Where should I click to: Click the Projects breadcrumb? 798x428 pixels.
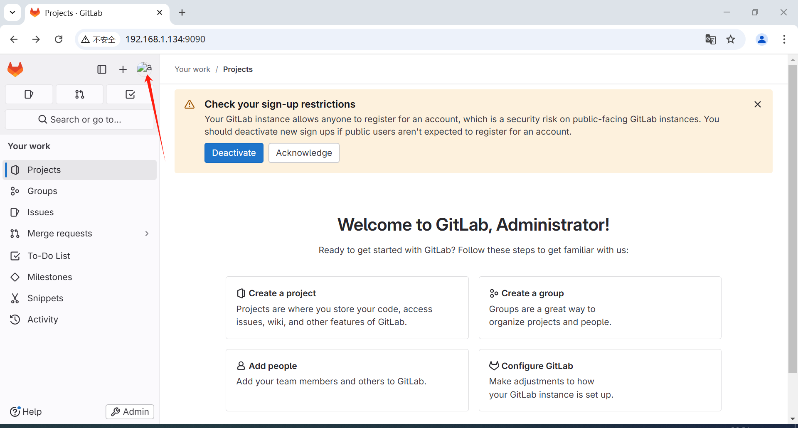(238, 69)
